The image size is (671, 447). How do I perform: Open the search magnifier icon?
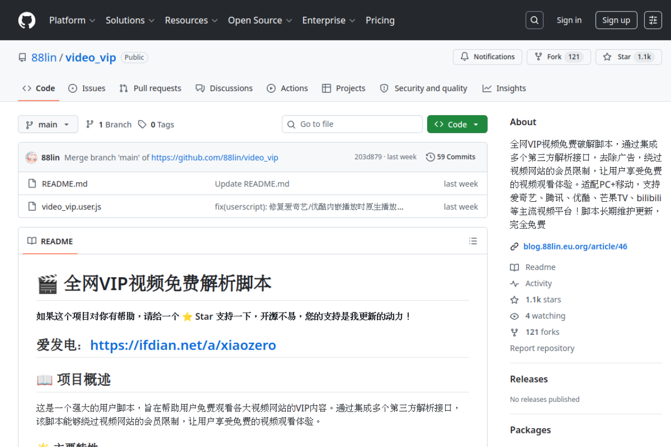pos(534,20)
